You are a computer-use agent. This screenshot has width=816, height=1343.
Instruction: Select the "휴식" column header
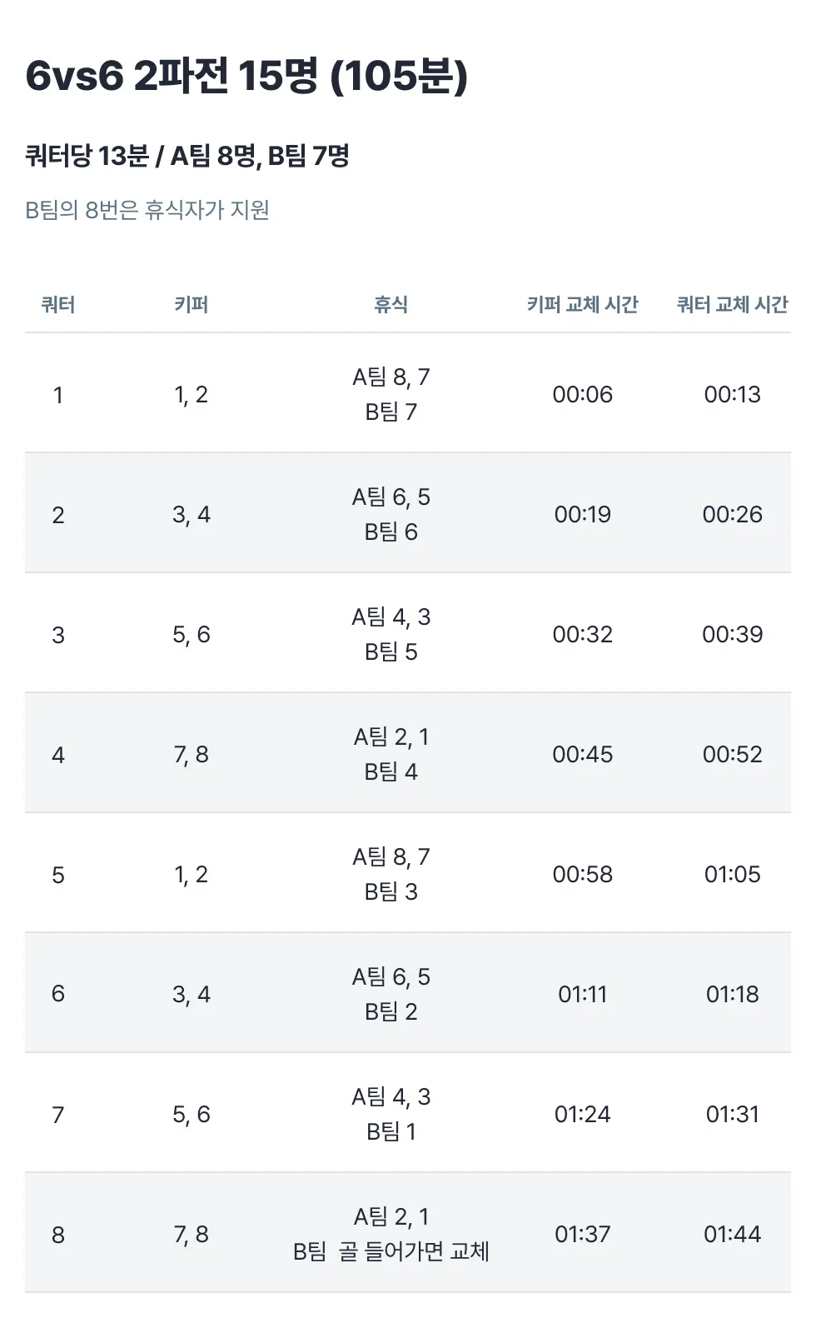pyautogui.click(x=391, y=305)
